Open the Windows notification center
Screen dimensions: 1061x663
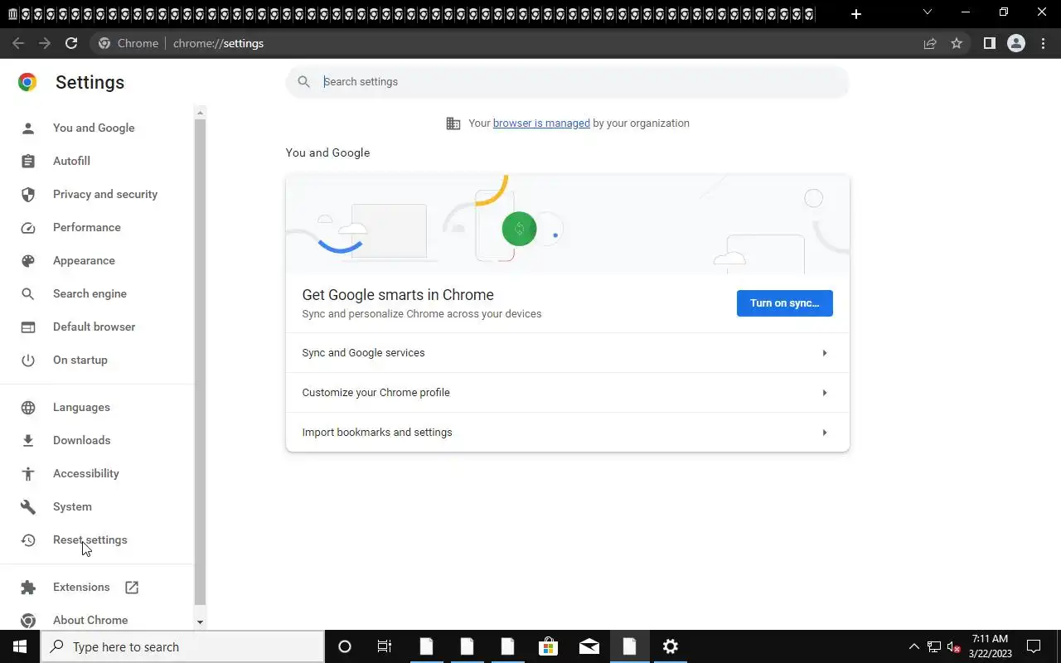pos(1034,646)
